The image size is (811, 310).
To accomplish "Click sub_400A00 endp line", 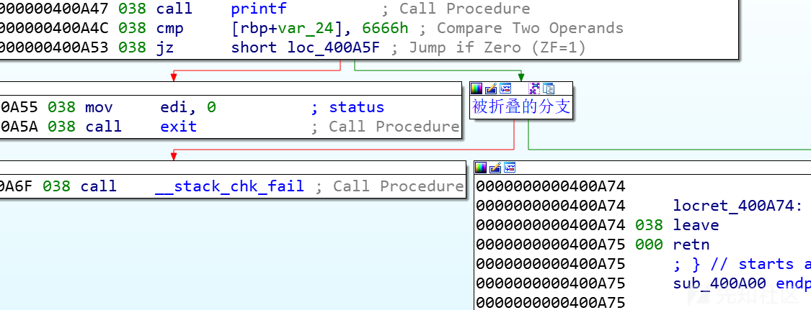I will (742, 283).
